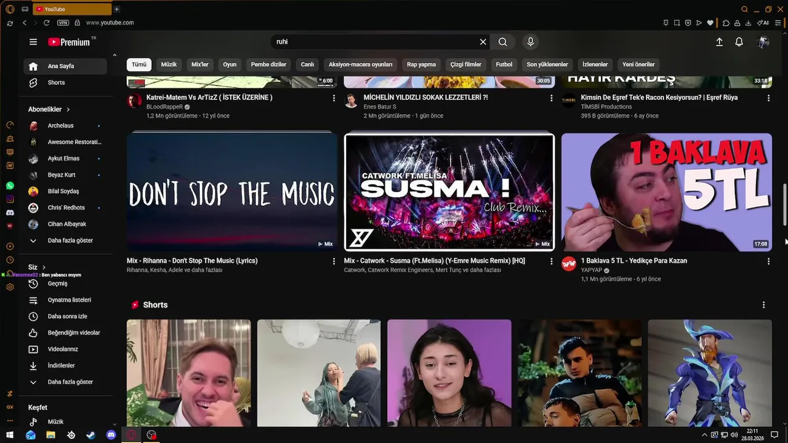The height and width of the screenshot is (443, 788).
Task: Clear the search box with the X icon
Action: tap(483, 42)
